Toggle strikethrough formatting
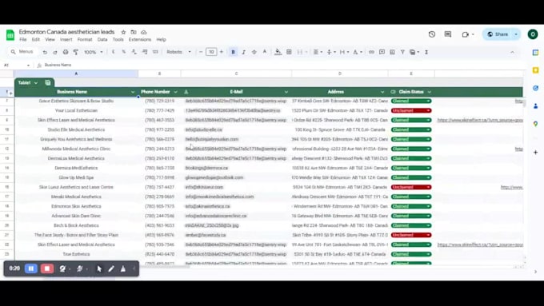Image resolution: width=544 pixels, height=306 pixels. pos(254,52)
